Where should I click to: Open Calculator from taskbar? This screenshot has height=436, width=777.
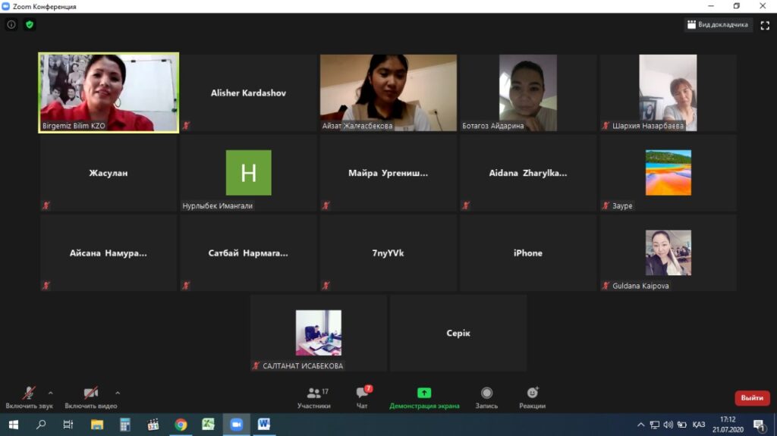click(125, 425)
